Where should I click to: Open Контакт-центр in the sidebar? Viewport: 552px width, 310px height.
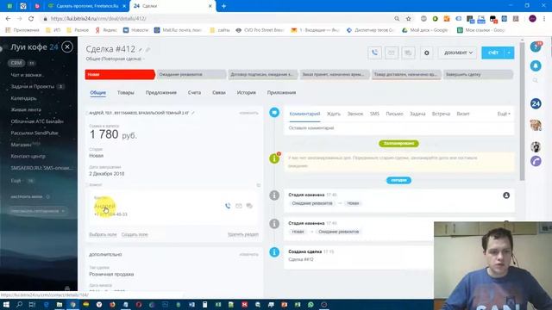[28, 156]
